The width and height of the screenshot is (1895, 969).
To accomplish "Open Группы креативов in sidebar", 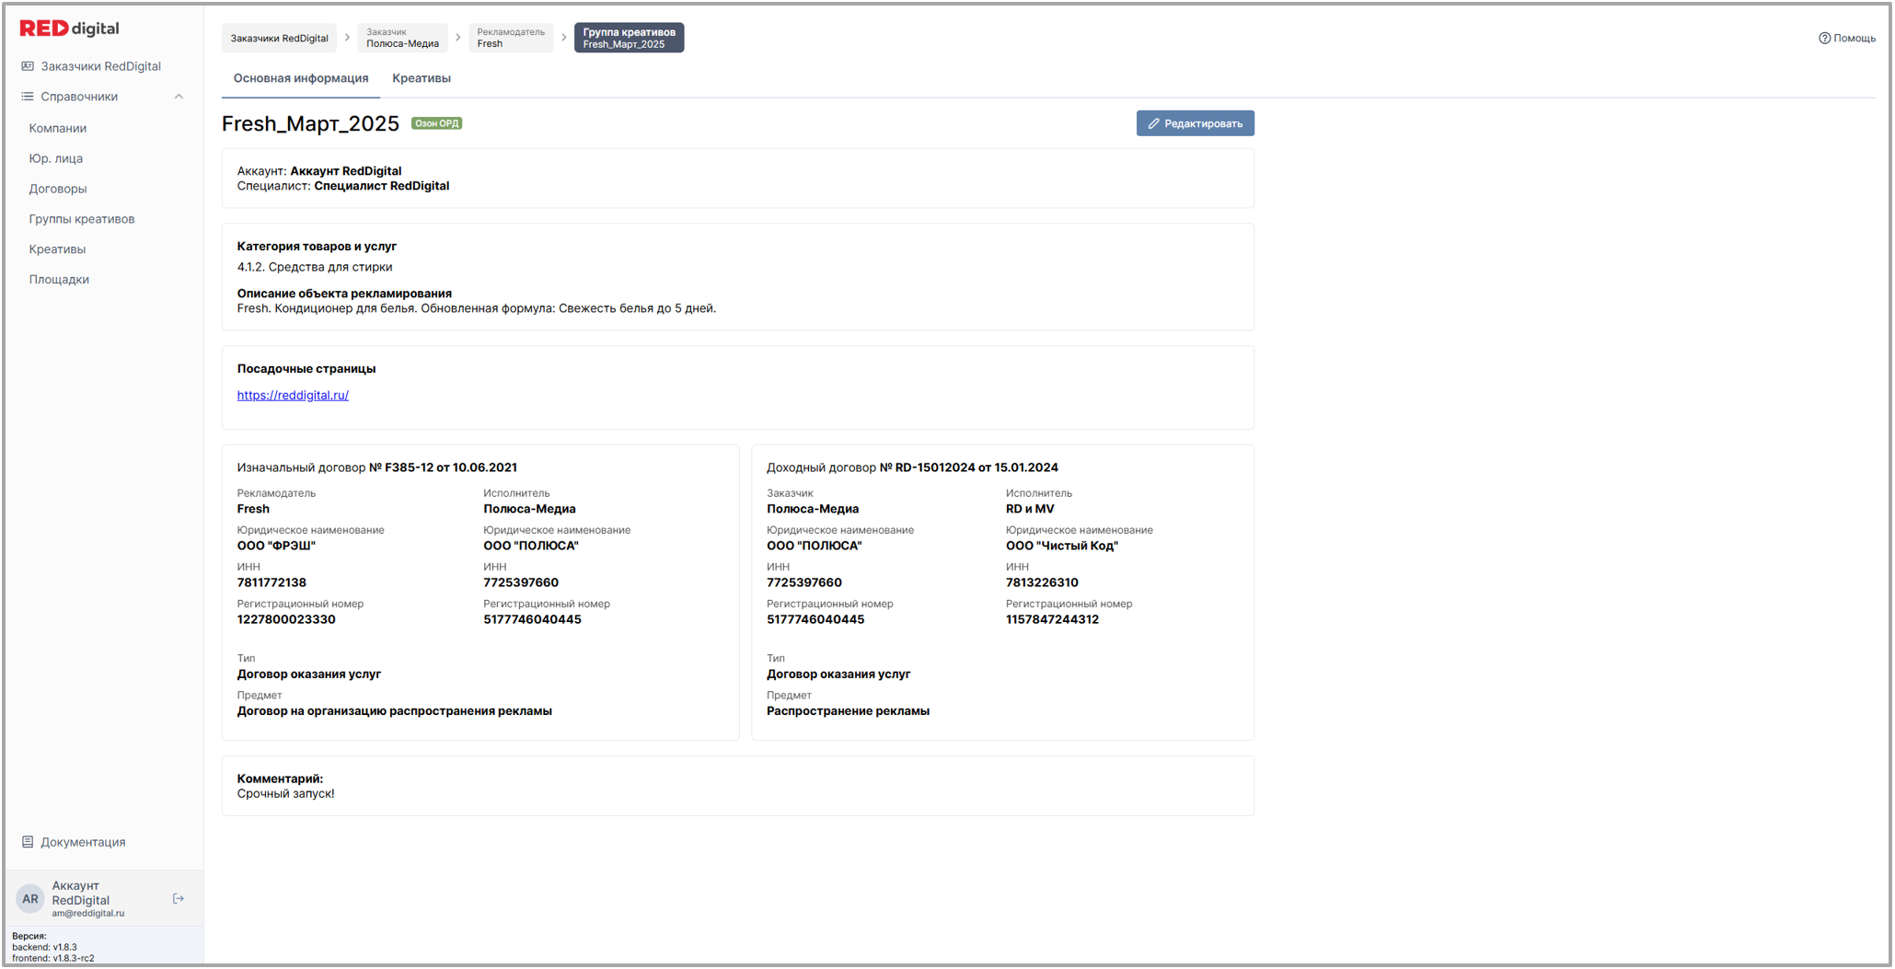I will coord(81,219).
